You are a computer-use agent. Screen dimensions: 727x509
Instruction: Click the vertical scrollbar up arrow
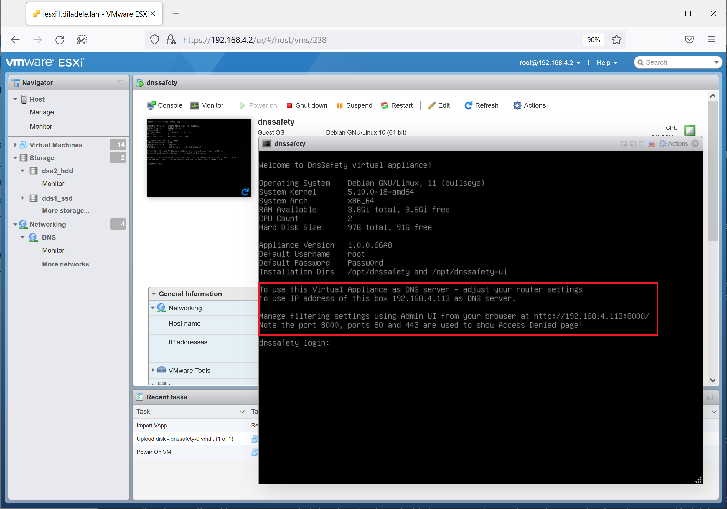[713, 96]
